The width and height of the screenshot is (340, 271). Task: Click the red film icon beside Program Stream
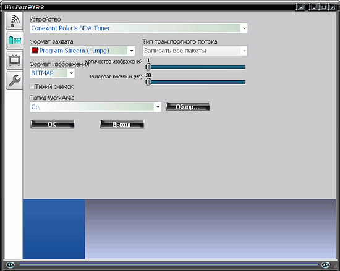(x=35, y=51)
